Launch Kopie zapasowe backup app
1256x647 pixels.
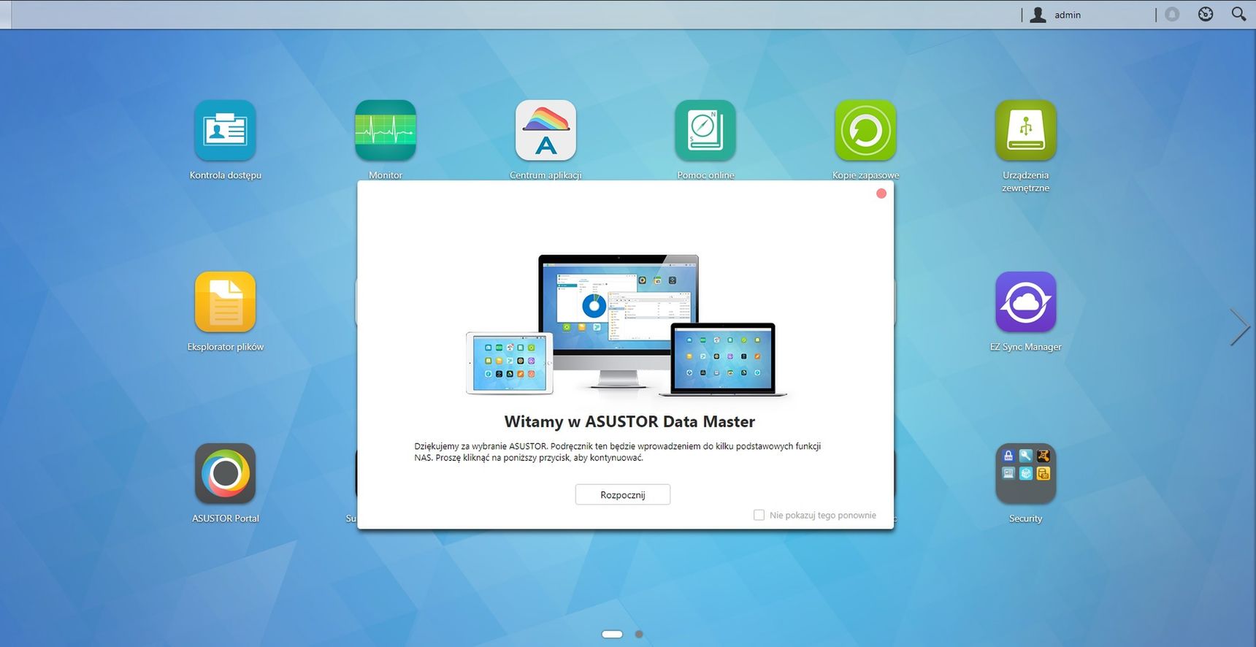[865, 131]
